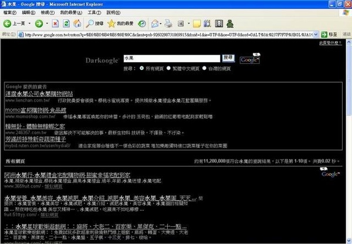
Task: Click the Back arrow button
Action: click(7, 23)
